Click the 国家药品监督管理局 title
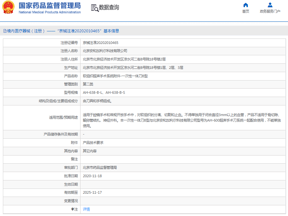 [49, 6]
